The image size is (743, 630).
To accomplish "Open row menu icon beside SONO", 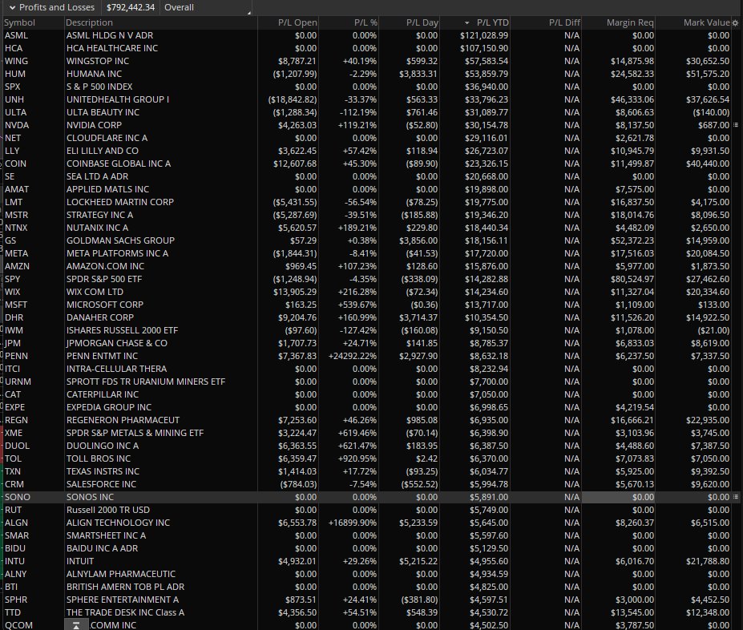I will coord(736,497).
